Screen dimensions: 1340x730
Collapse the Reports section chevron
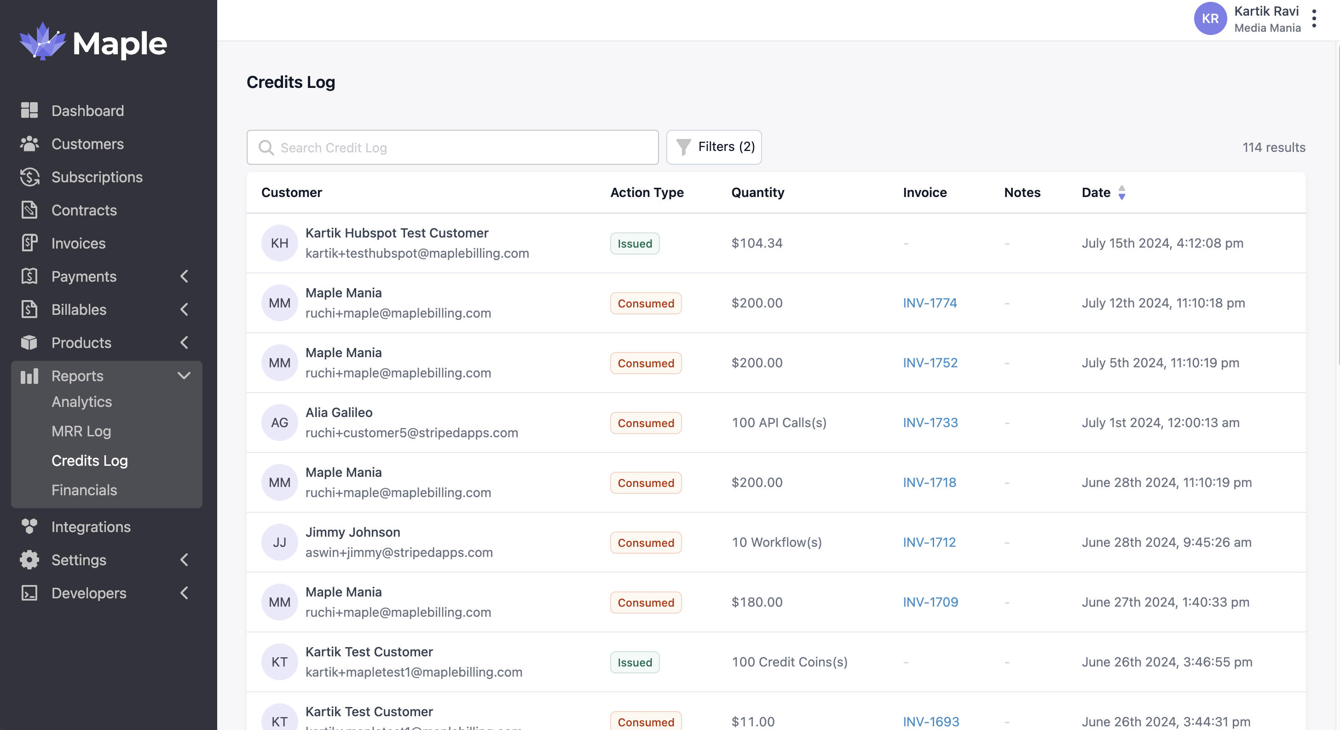184,376
